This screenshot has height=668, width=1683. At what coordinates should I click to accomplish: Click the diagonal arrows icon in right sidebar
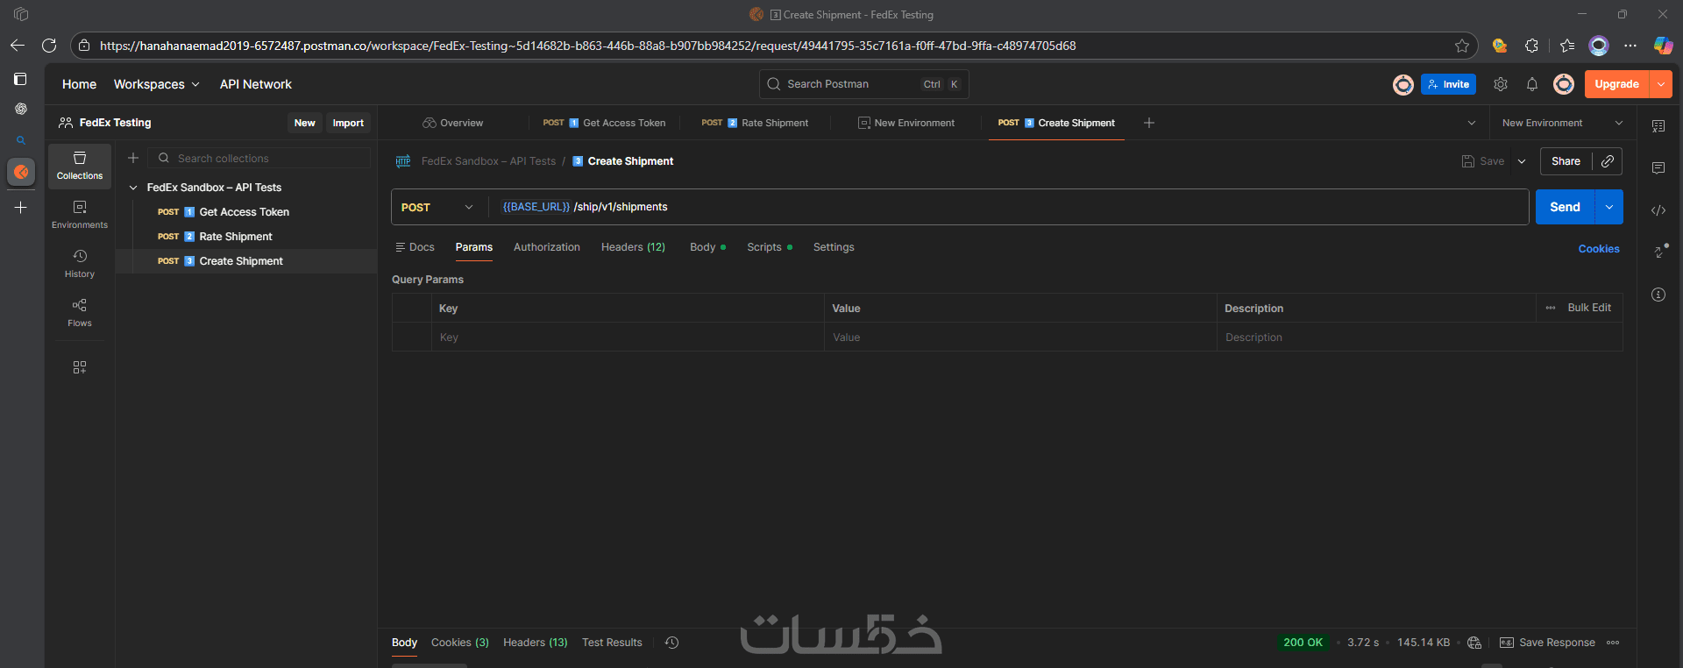pyautogui.click(x=1659, y=252)
